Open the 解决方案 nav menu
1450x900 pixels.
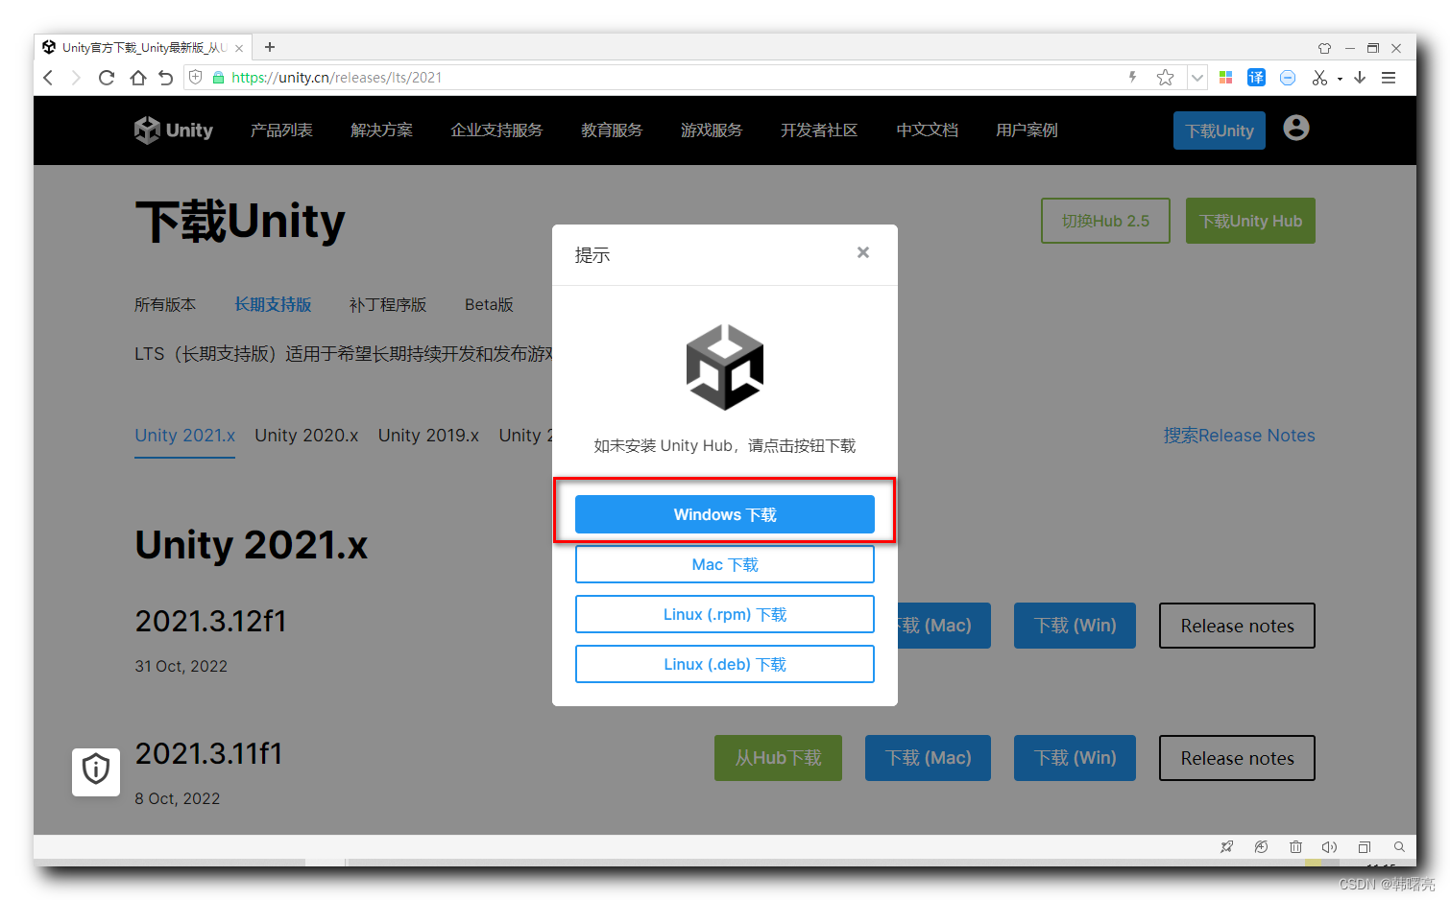[381, 130]
